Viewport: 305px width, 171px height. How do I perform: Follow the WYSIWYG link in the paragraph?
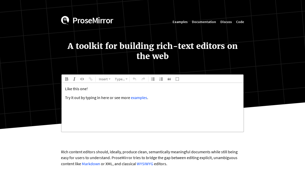click(x=145, y=164)
